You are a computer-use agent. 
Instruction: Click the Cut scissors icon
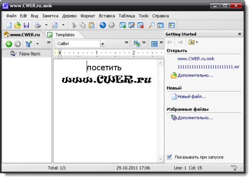[74, 25]
